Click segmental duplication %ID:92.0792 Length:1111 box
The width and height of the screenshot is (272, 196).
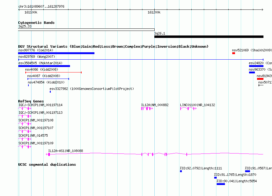click(x=181, y=171)
